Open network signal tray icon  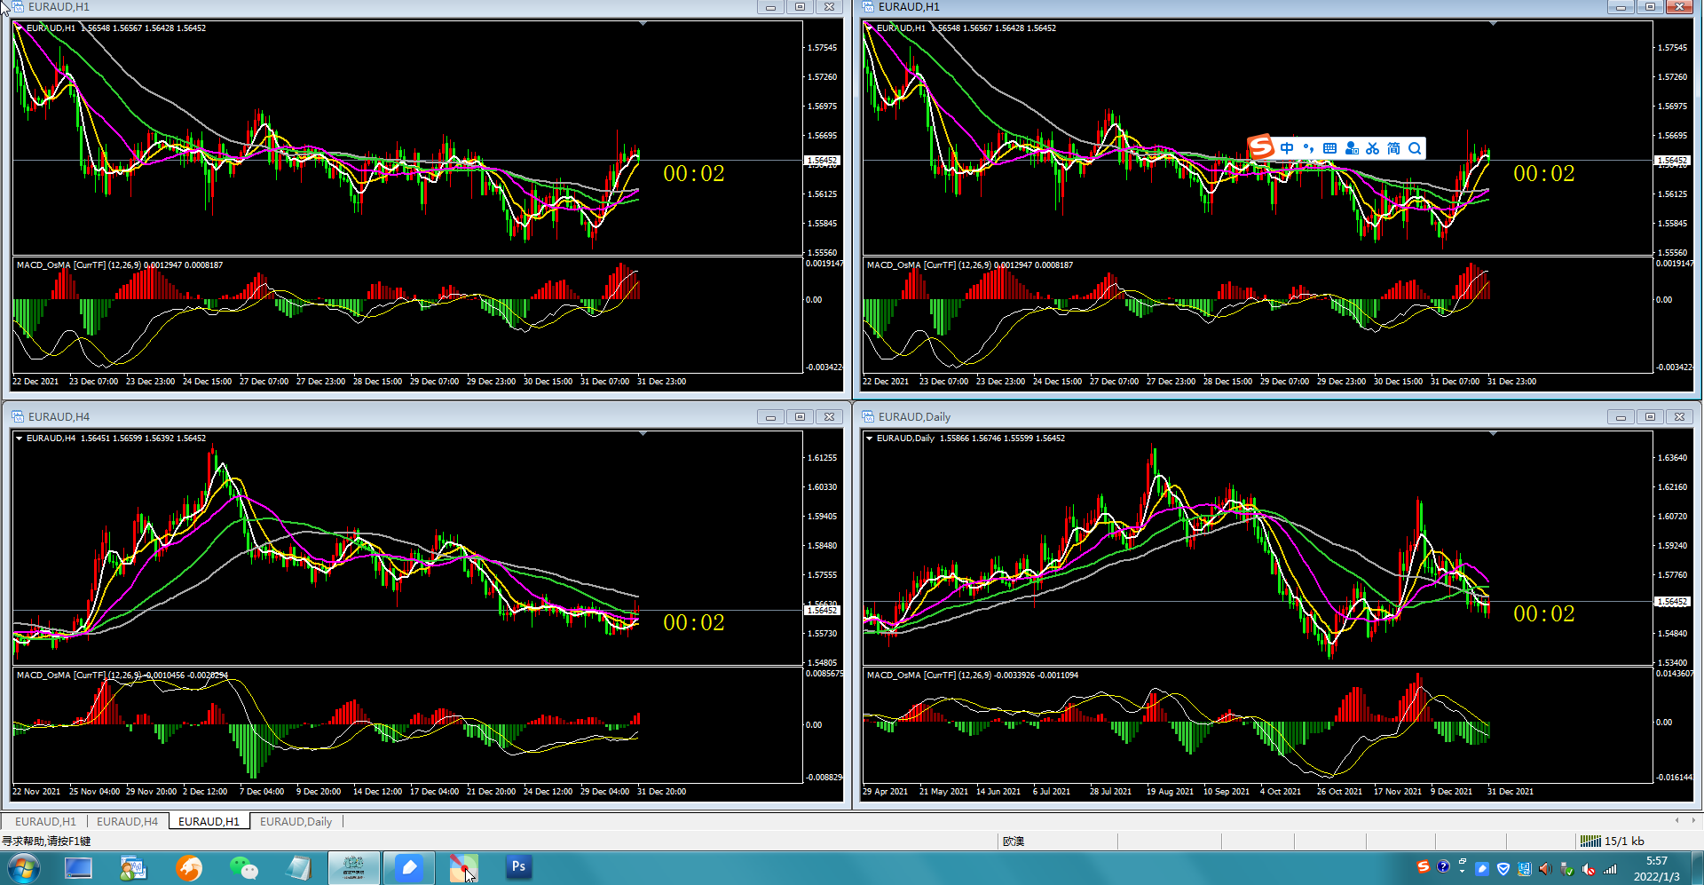point(1610,869)
